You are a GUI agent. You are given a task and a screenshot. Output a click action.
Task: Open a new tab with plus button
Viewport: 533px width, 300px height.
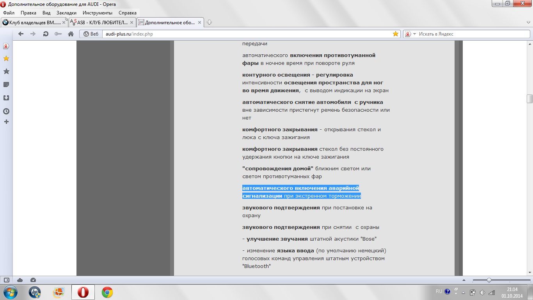210,22
